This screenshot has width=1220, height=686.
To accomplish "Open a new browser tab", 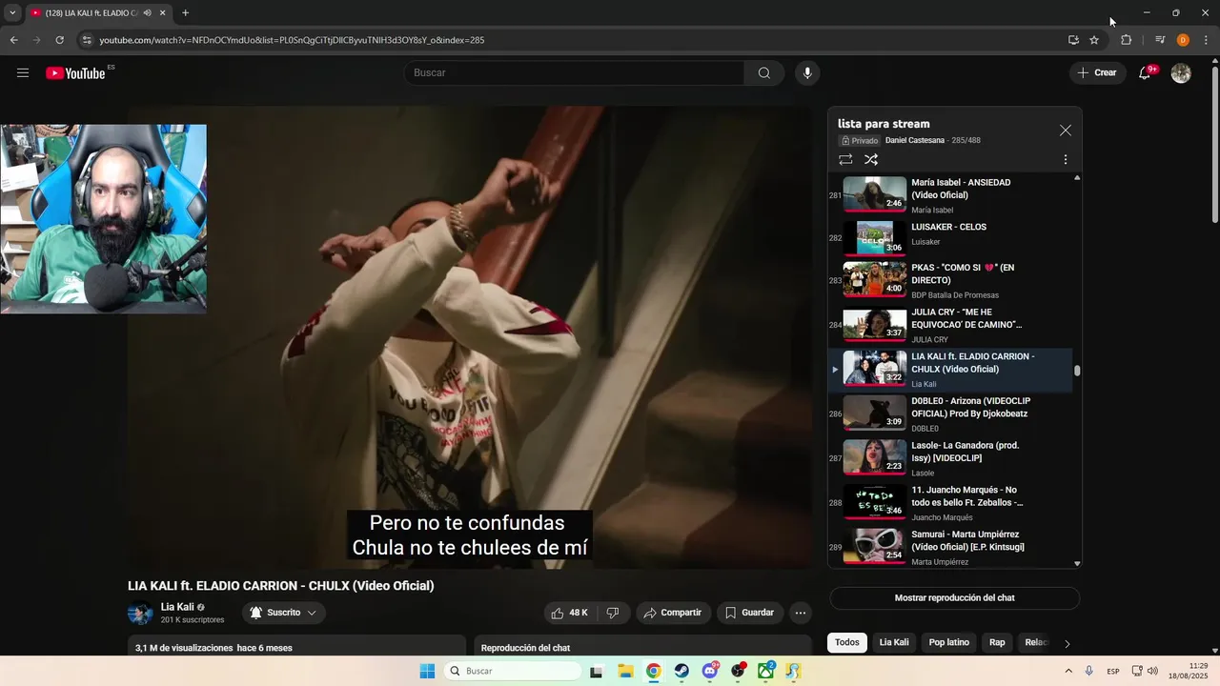I will pyautogui.click(x=185, y=13).
